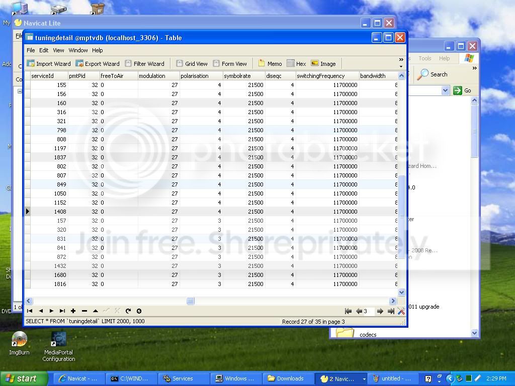515x386 pixels.
Task: Switch to Grid View
Action: 192,64
